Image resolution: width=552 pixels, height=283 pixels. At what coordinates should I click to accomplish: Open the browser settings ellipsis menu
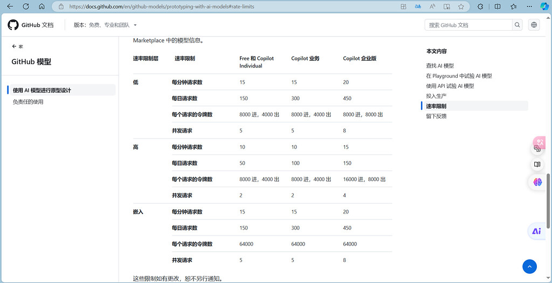pyautogui.click(x=529, y=6)
